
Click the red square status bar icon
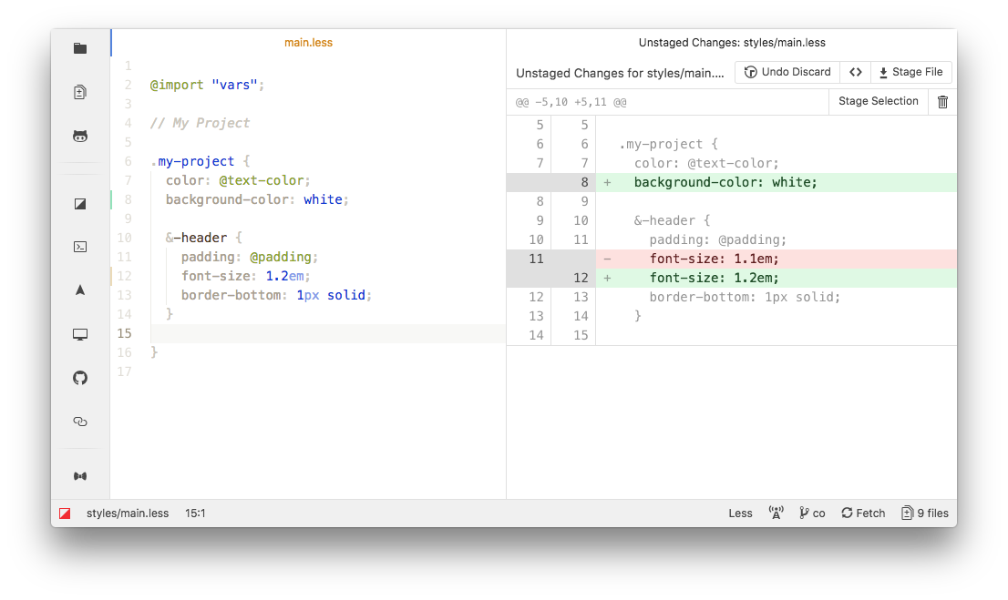(65, 514)
